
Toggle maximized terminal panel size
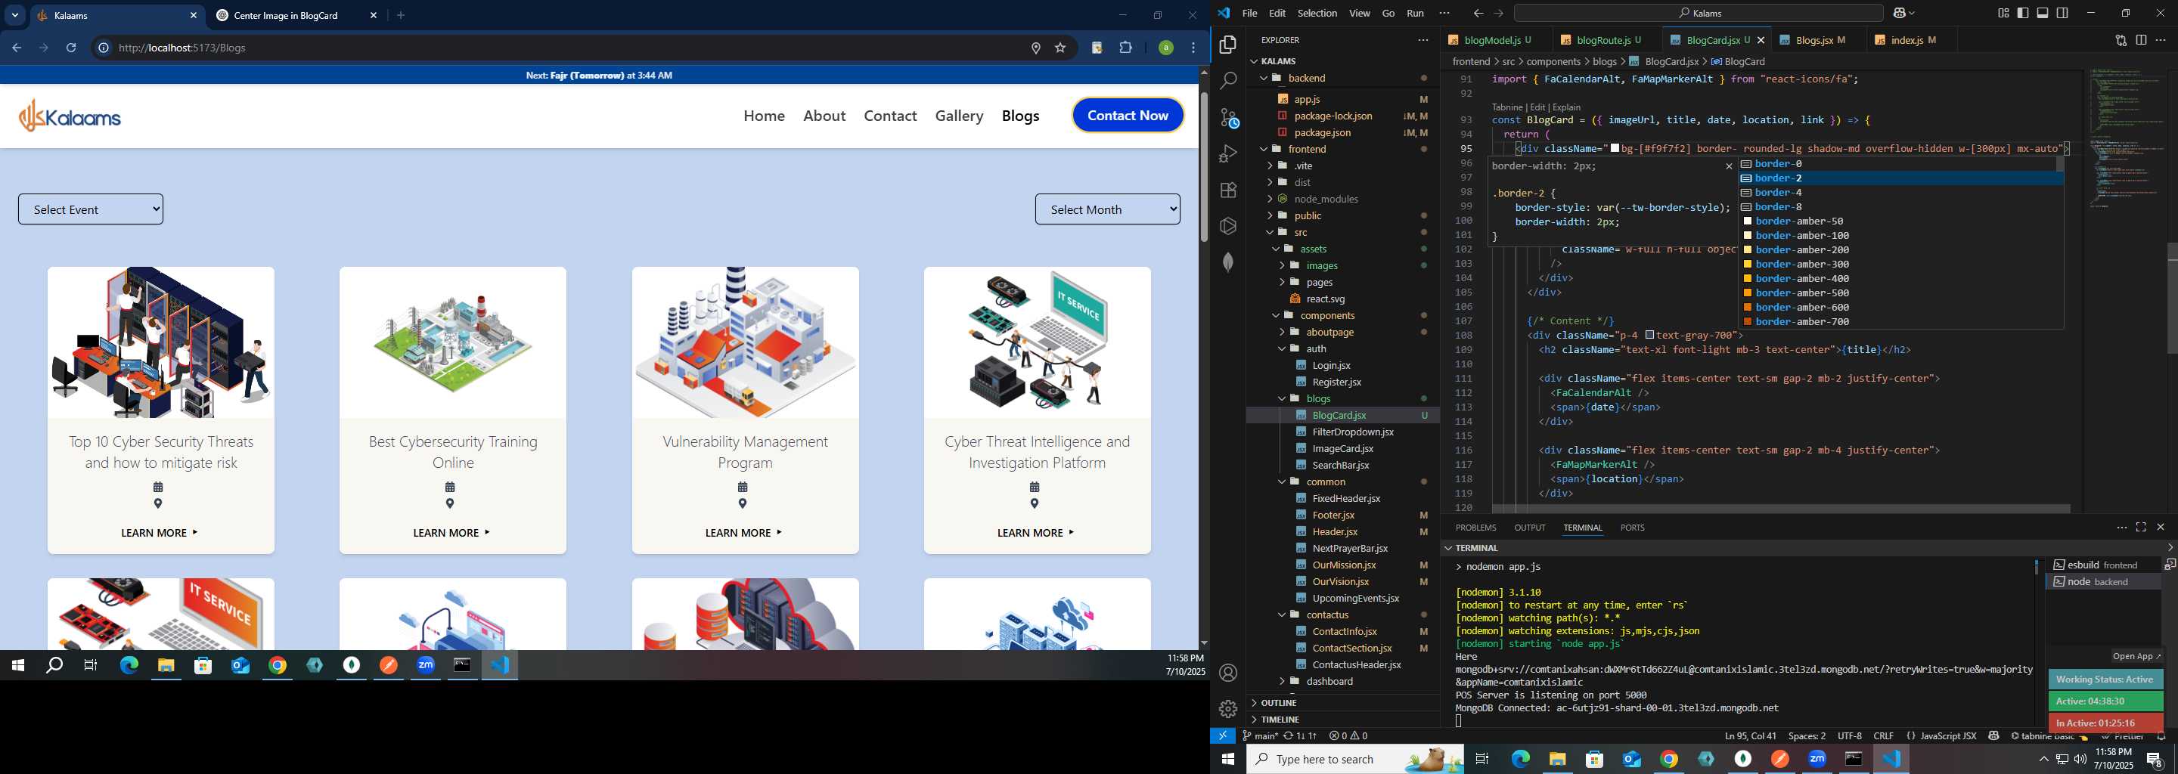[2141, 528]
